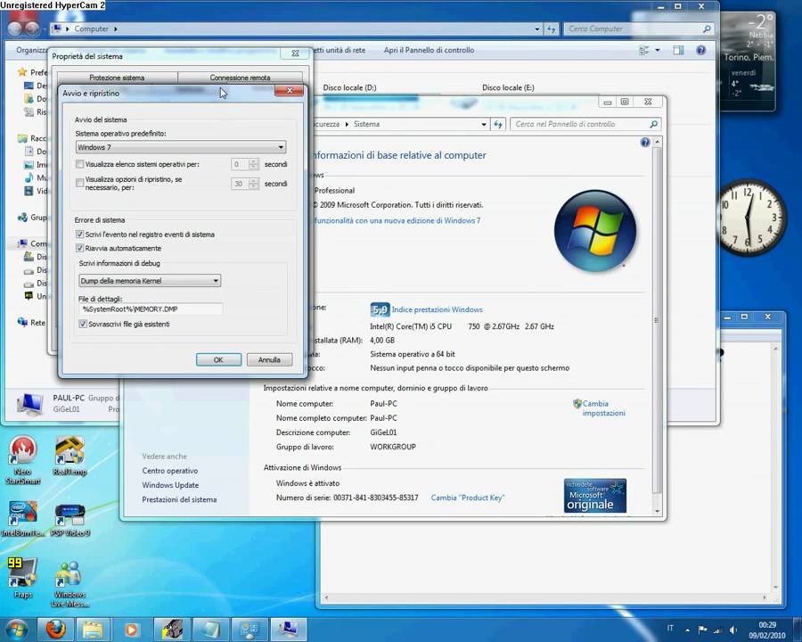802x642 pixels.
Task: Start Windows Live Messenger desktop shortcut
Action: [70, 584]
